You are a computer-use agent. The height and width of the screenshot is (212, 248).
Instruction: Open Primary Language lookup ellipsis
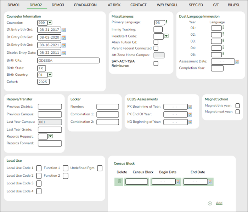[167, 22]
